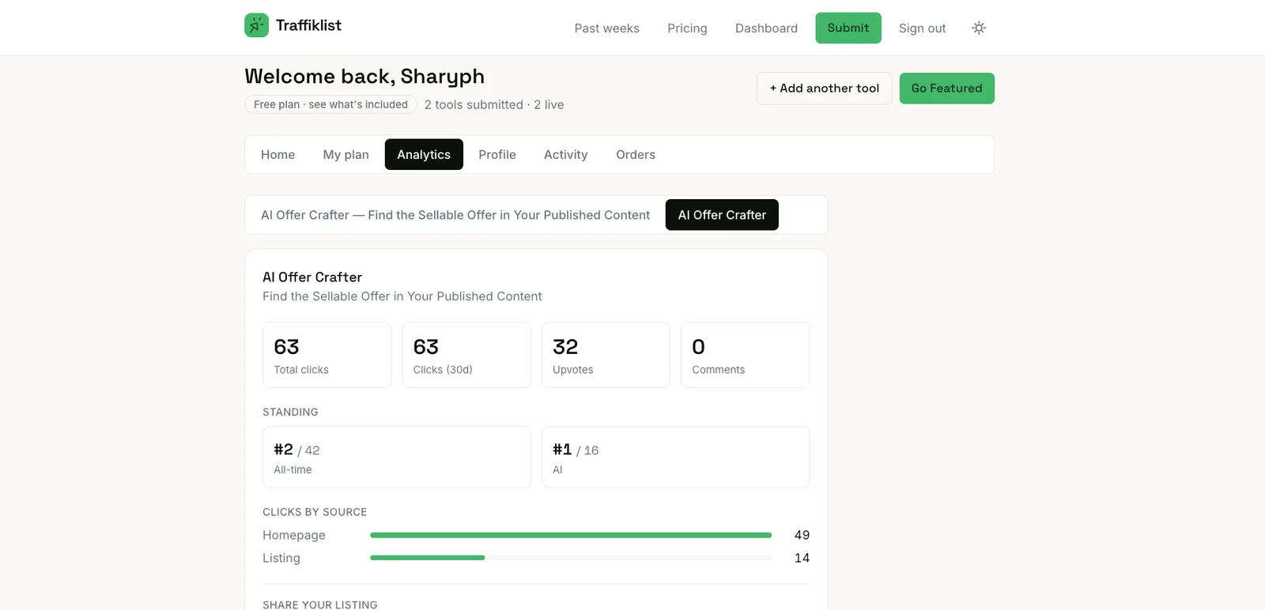Click the "STANDING" section label
The width and height of the screenshot is (1265, 610).
(x=290, y=412)
